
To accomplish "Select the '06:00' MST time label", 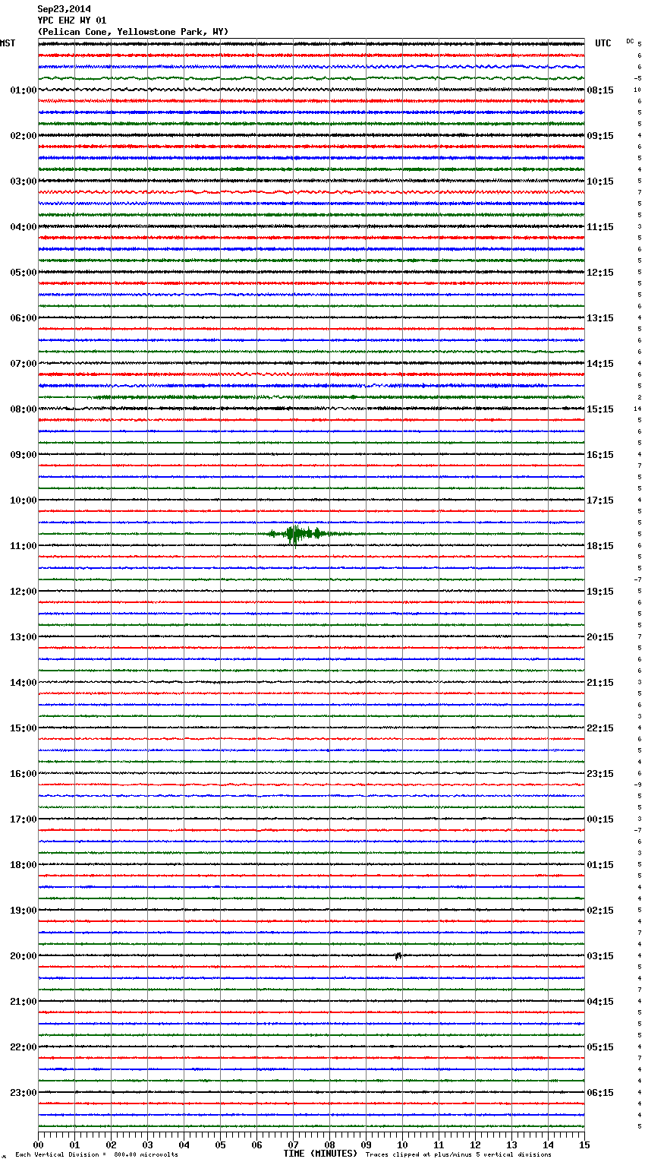I will coord(24,318).
